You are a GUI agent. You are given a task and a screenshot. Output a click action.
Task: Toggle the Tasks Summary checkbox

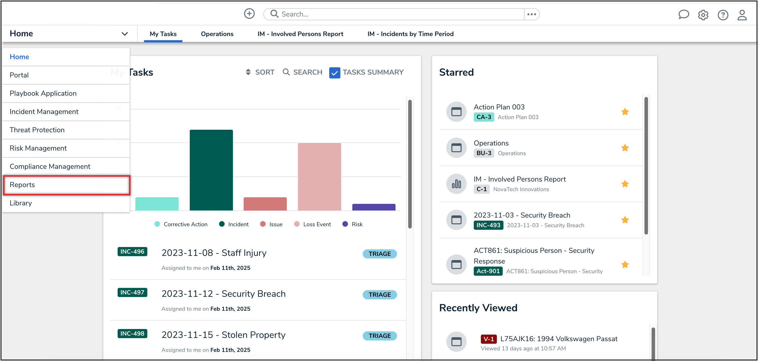[x=335, y=73]
